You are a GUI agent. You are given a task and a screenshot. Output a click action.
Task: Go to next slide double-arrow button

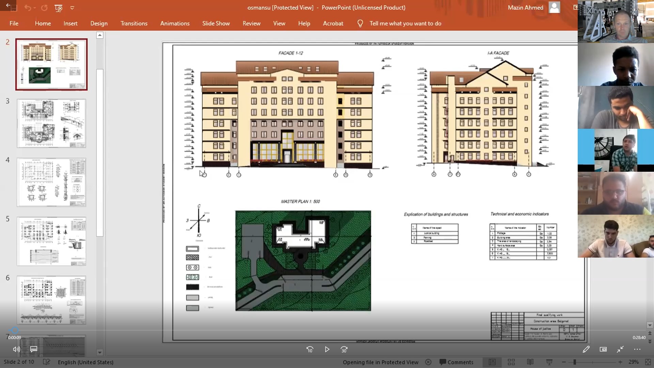coord(650,341)
